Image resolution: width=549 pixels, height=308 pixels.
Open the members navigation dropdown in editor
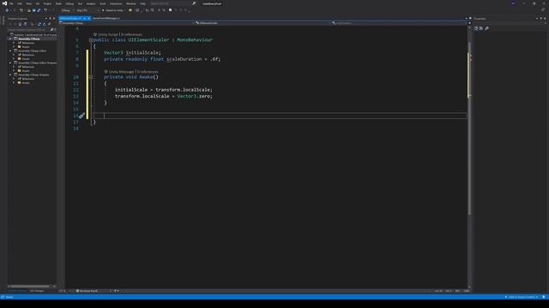[399, 23]
